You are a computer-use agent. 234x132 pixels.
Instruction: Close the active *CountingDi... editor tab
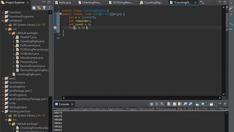click(195, 3)
